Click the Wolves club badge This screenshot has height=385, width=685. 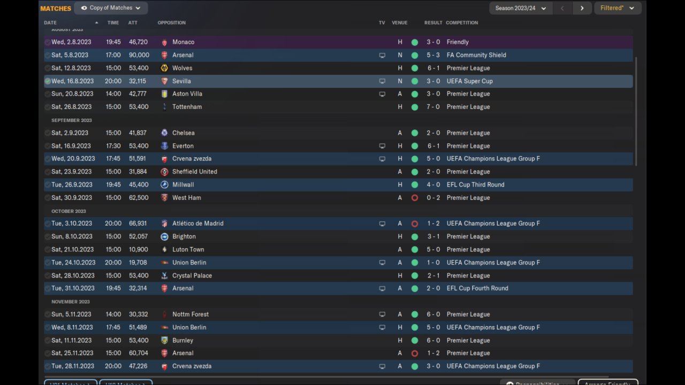(x=164, y=68)
